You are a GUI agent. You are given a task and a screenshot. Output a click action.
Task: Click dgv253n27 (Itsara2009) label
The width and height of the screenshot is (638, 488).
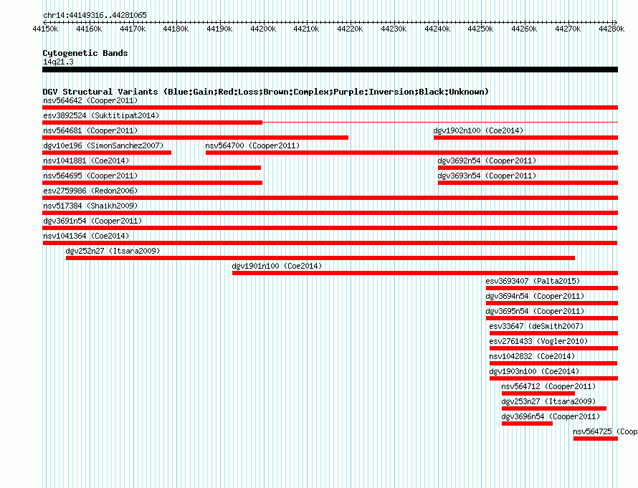coord(548,401)
